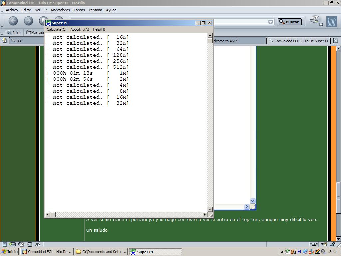The width and height of the screenshot is (341, 256).
Task: Switch to the BBK tab
Action: click(20, 41)
